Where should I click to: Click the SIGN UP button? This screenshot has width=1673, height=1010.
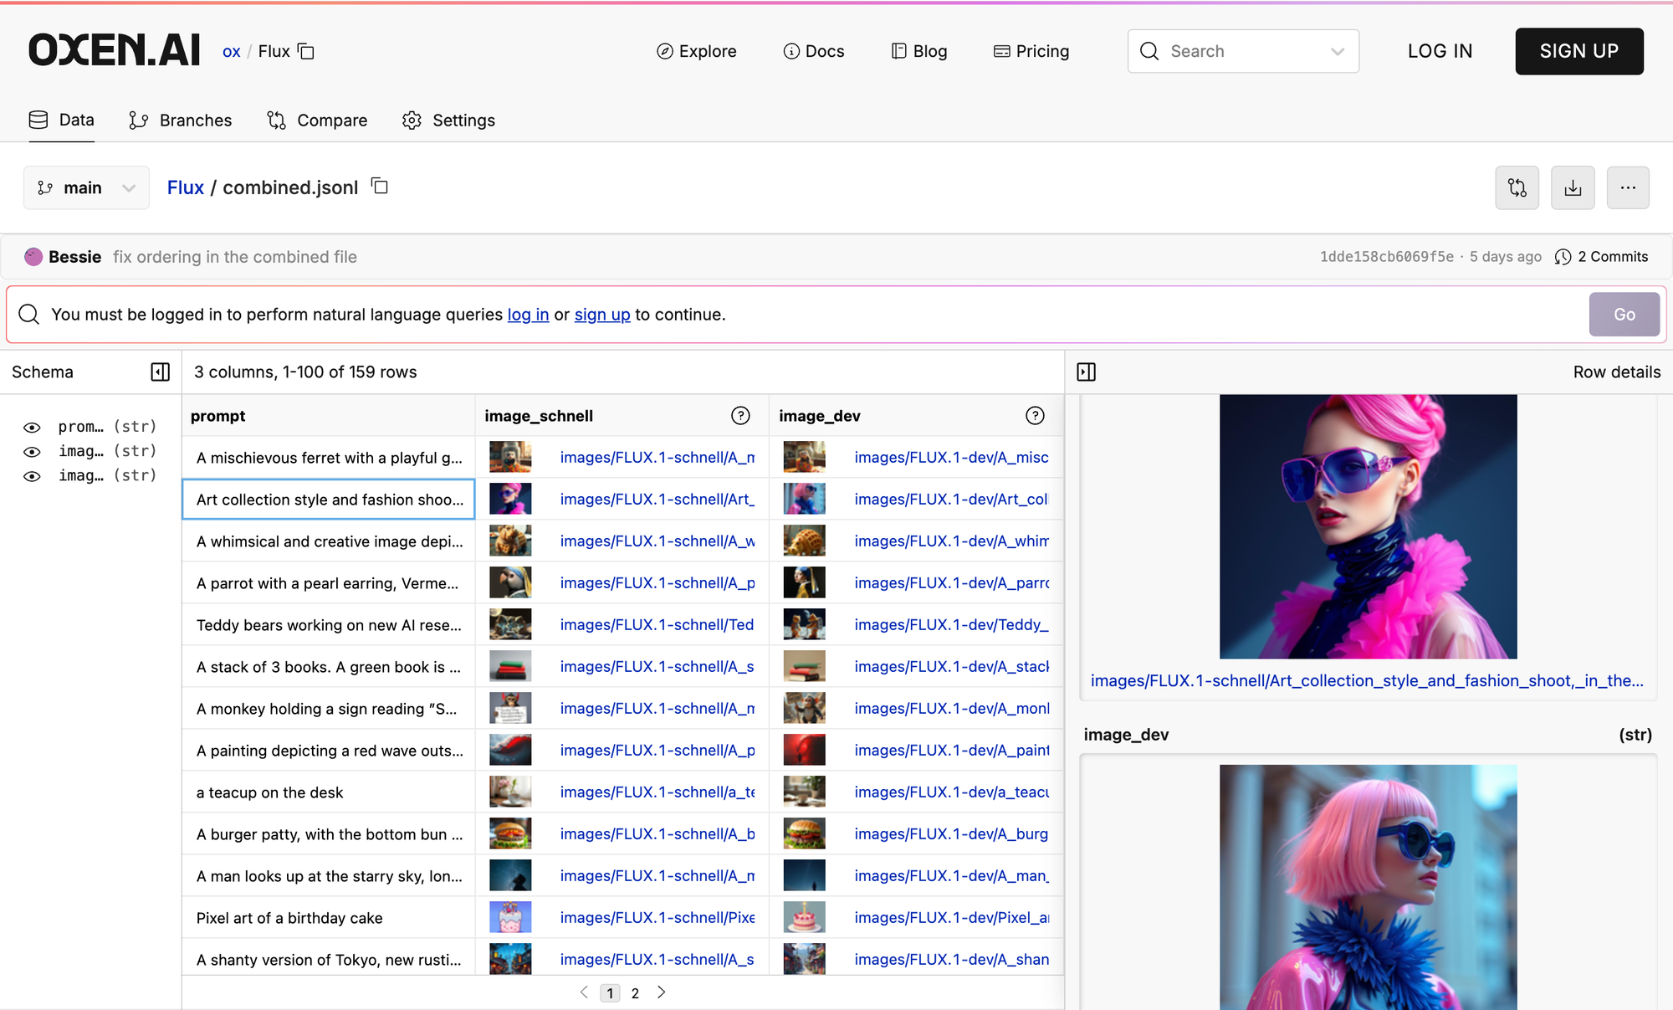pyautogui.click(x=1578, y=51)
